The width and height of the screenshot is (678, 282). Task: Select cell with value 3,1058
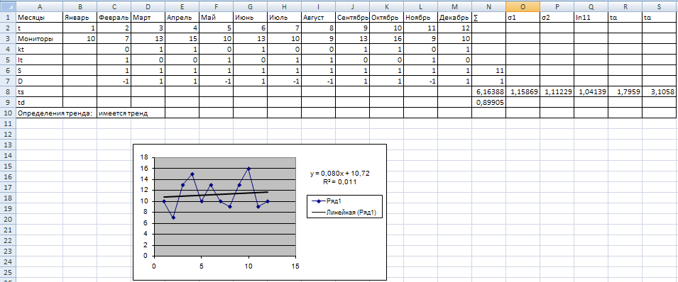[659, 91]
